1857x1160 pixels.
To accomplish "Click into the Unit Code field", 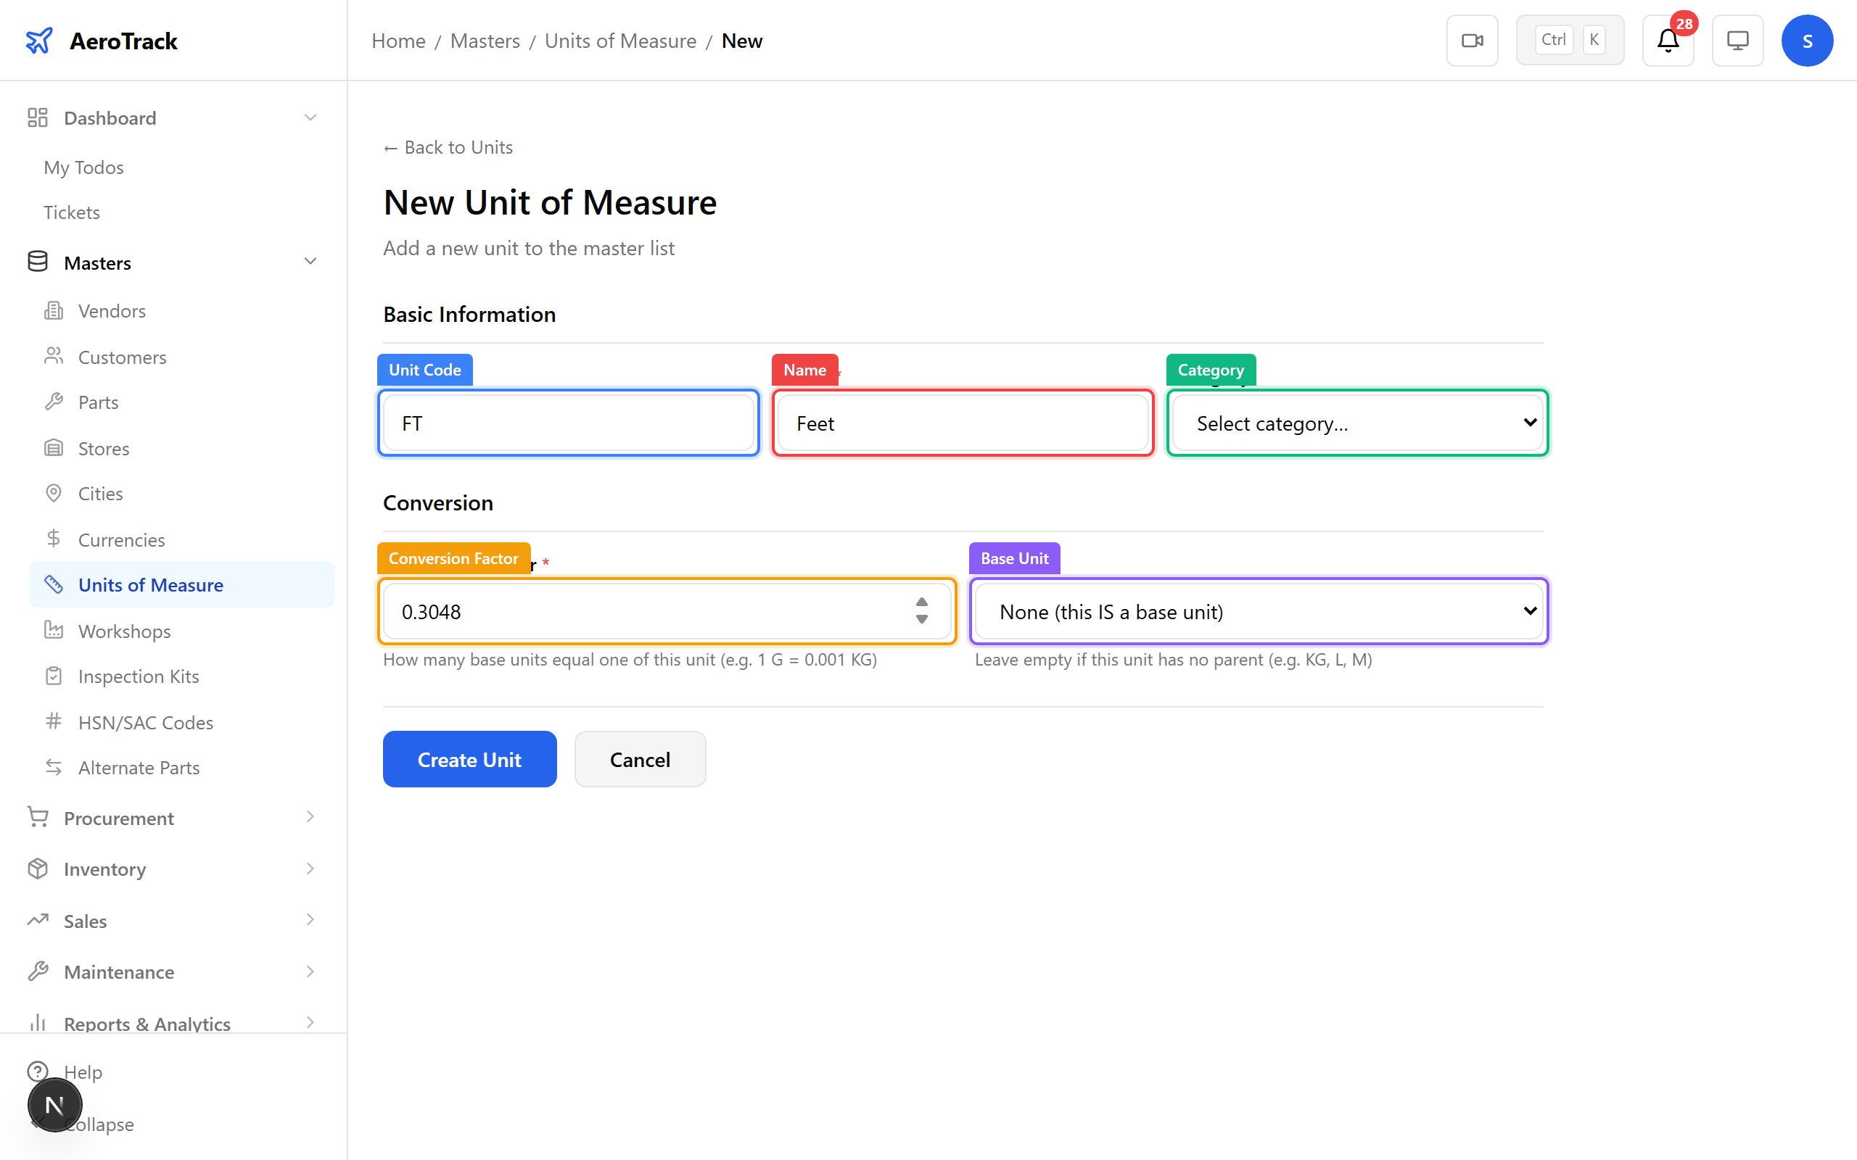I will click(x=568, y=423).
